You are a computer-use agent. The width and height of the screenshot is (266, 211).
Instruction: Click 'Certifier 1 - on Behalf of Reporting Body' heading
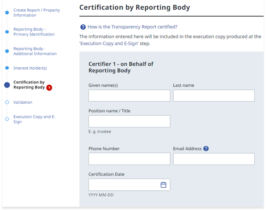(x=121, y=67)
